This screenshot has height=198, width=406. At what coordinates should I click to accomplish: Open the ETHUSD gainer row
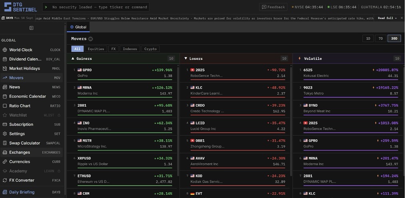[x=122, y=179]
